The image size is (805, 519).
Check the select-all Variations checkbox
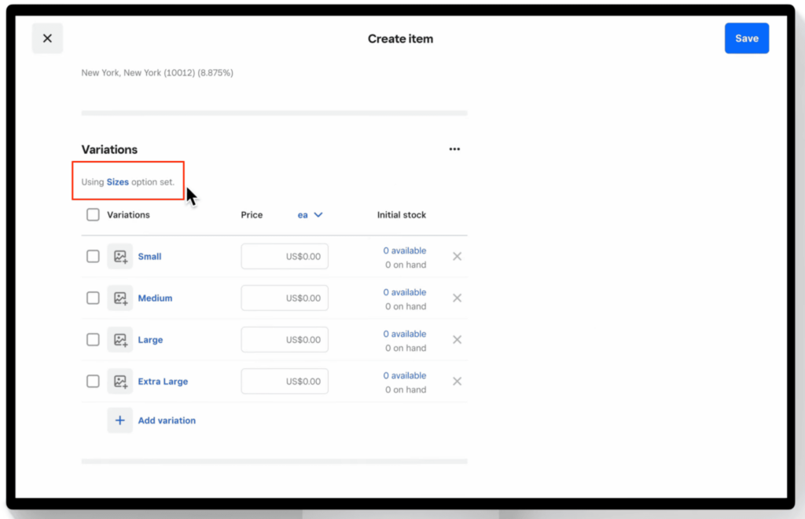tap(93, 214)
